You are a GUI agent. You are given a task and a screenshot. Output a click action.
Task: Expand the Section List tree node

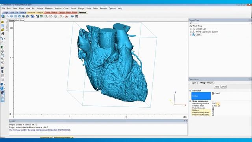(x=191, y=29)
